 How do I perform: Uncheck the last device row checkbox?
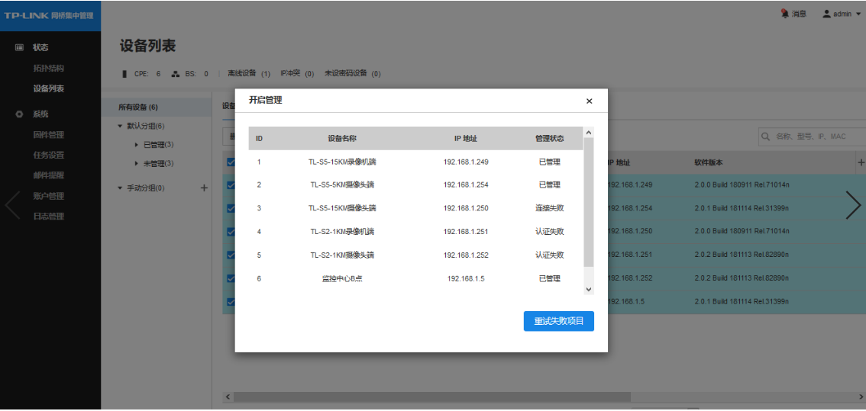click(x=231, y=301)
